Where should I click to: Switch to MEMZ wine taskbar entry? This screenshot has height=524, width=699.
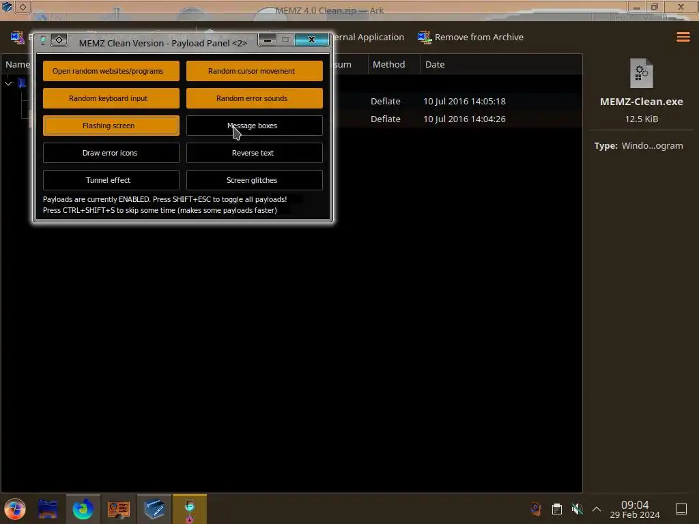(190, 509)
